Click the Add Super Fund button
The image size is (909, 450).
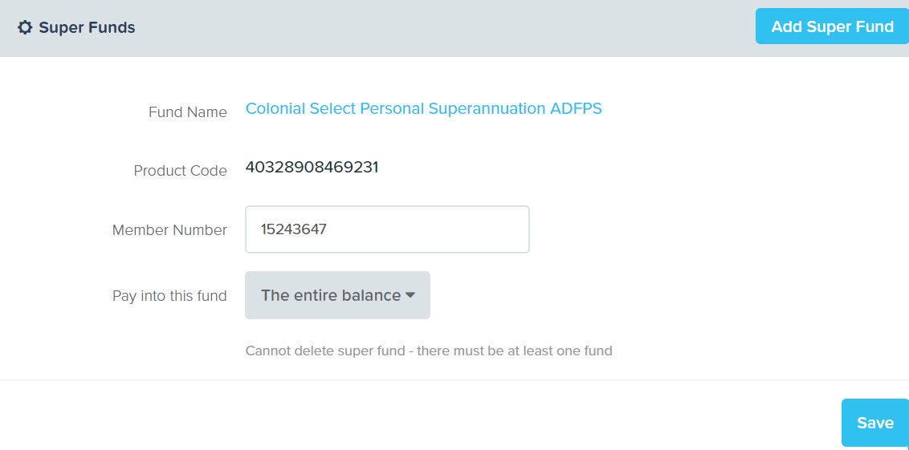tap(832, 26)
